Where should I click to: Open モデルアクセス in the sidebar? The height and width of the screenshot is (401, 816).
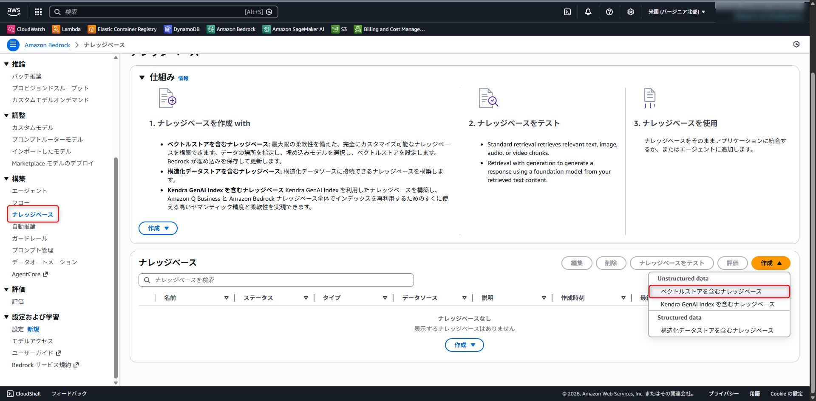tap(32, 341)
